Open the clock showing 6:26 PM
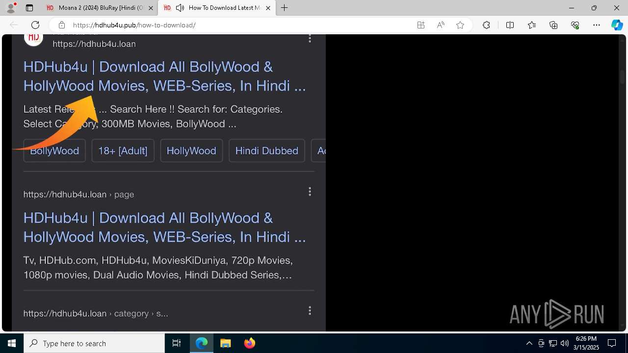 (586, 343)
